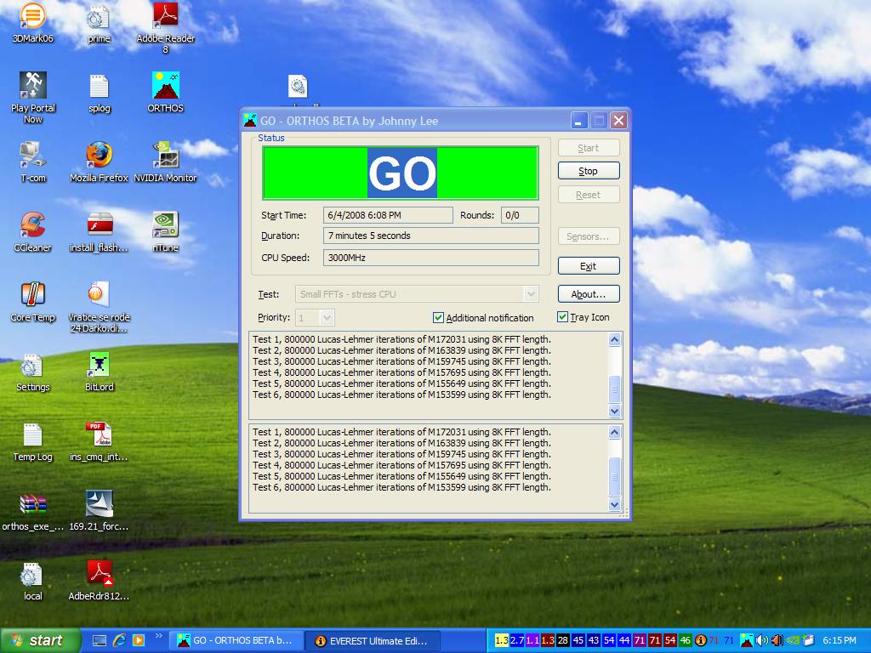This screenshot has height=653, width=871.
Task: Open the white speaker volume tray icon
Action: pos(761,640)
